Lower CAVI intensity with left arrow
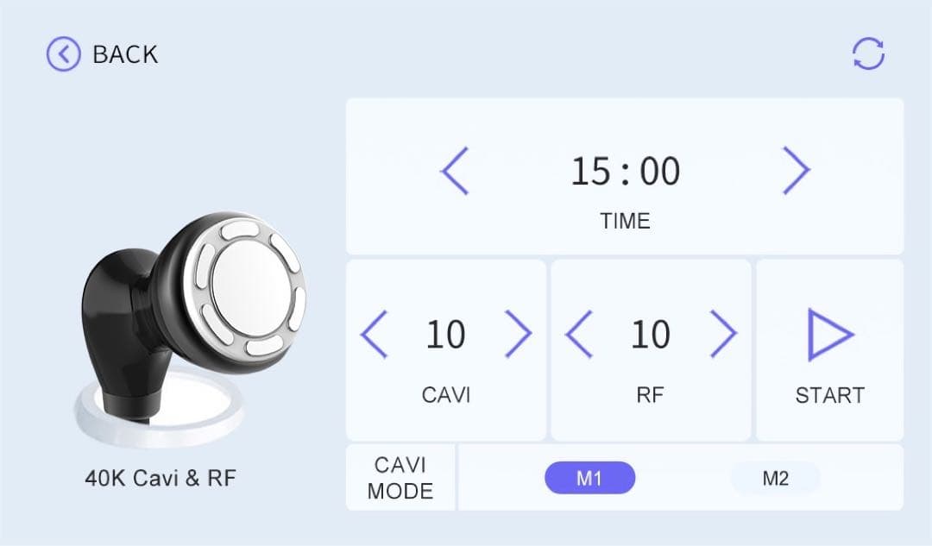The height and width of the screenshot is (546, 932). (374, 335)
